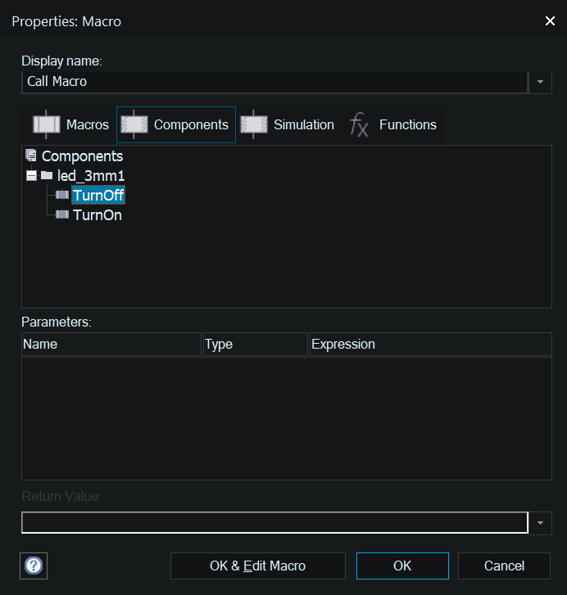The height and width of the screenshot is (595, 567).
Task: Click the help question mark icon
Action: click(x=33, y=566)
